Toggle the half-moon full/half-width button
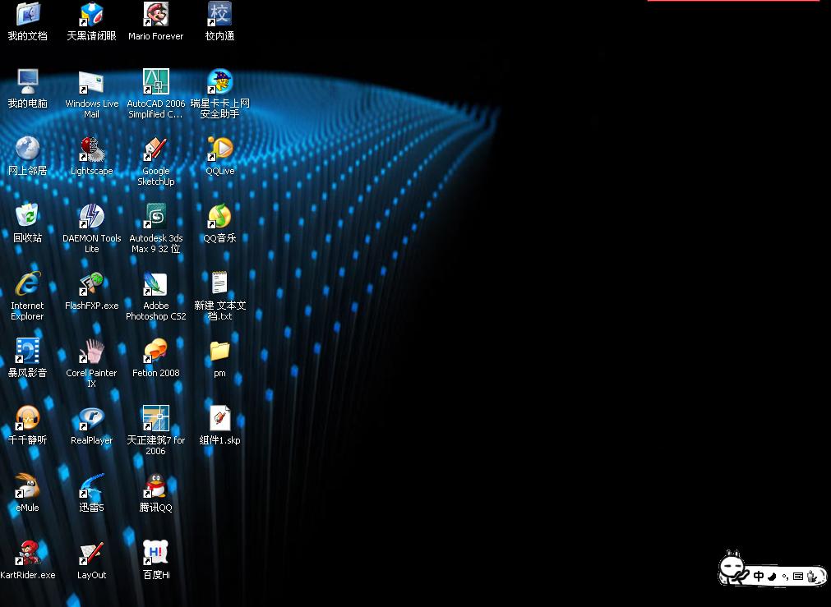Screen dimensions: 831x607 (772, 576)
